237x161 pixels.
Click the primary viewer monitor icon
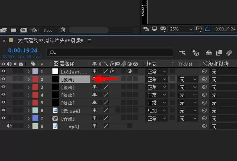(x=154, y=29)
